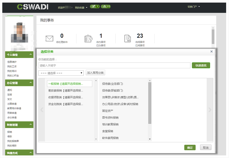Click the left arrow in category panel

coord(42,110)
